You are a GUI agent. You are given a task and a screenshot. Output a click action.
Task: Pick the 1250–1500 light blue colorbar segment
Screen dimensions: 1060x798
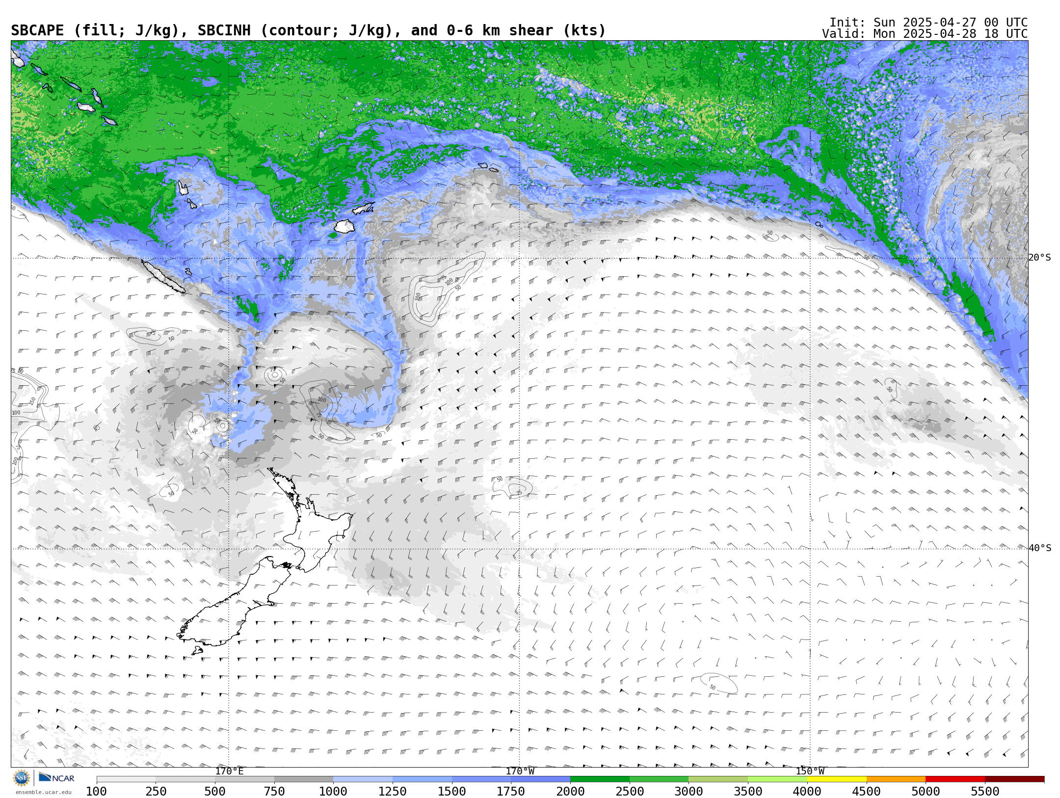pos(422,779)
